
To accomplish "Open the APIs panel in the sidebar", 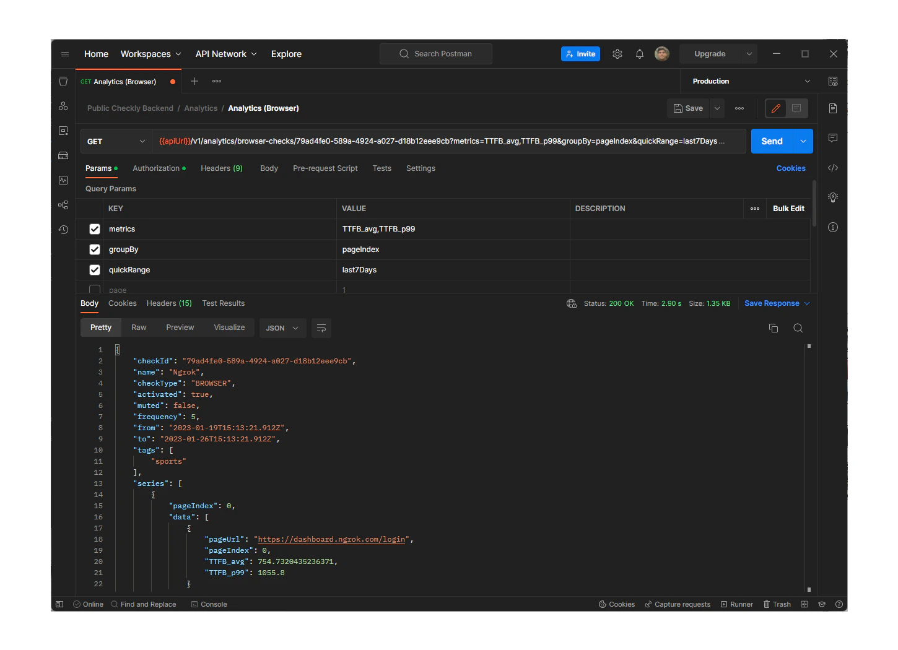I will (x=63, y=106).
